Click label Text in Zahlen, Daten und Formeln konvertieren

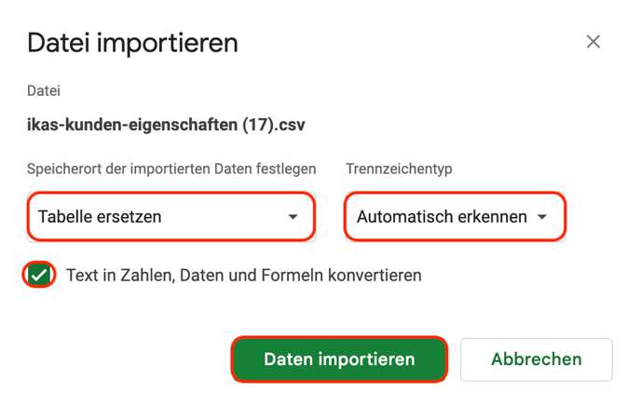tap(244, 276)
